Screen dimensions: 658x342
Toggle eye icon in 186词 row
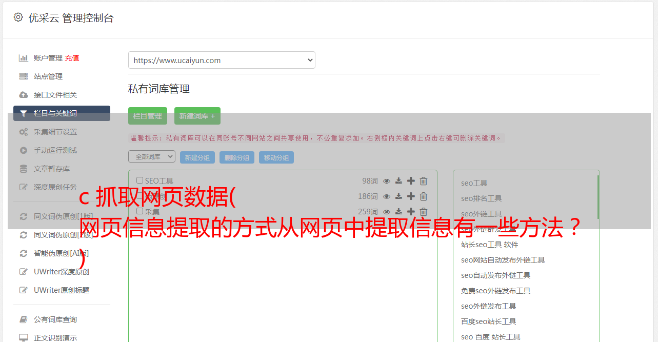tap(387, 196)
